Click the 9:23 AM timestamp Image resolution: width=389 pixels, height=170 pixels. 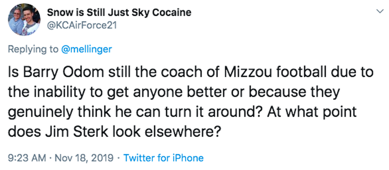[x=27, y=158]
